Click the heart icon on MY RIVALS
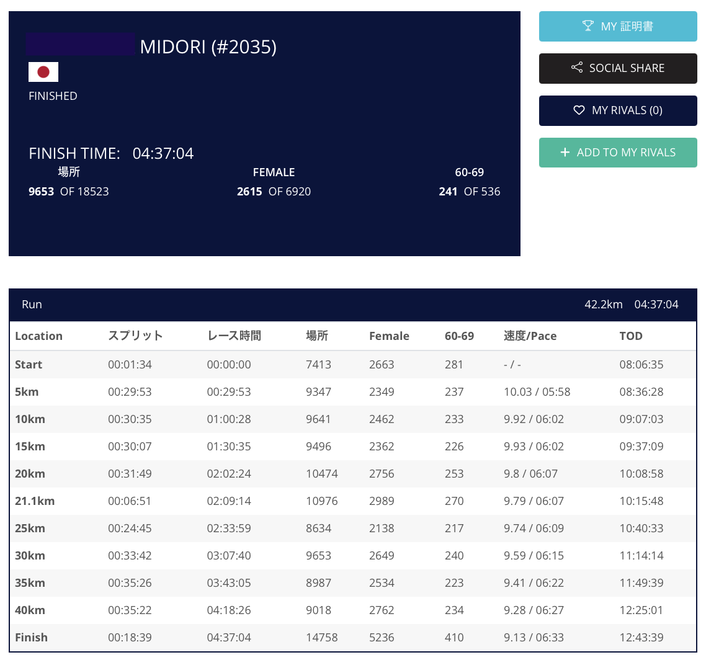706x660 pixels. coord(579,110)
